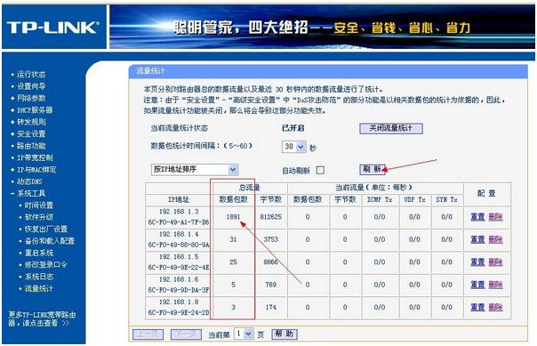Open the 按IP地址排序 sort dropdown

tap(195, 170)
